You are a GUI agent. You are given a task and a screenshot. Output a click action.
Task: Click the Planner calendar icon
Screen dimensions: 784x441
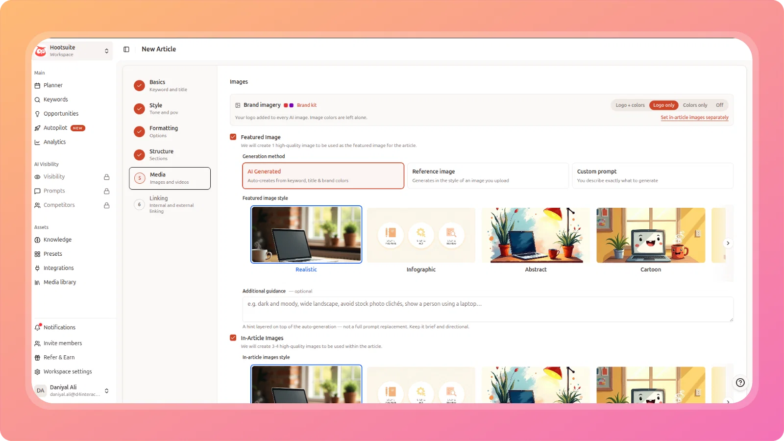[37, 86]
